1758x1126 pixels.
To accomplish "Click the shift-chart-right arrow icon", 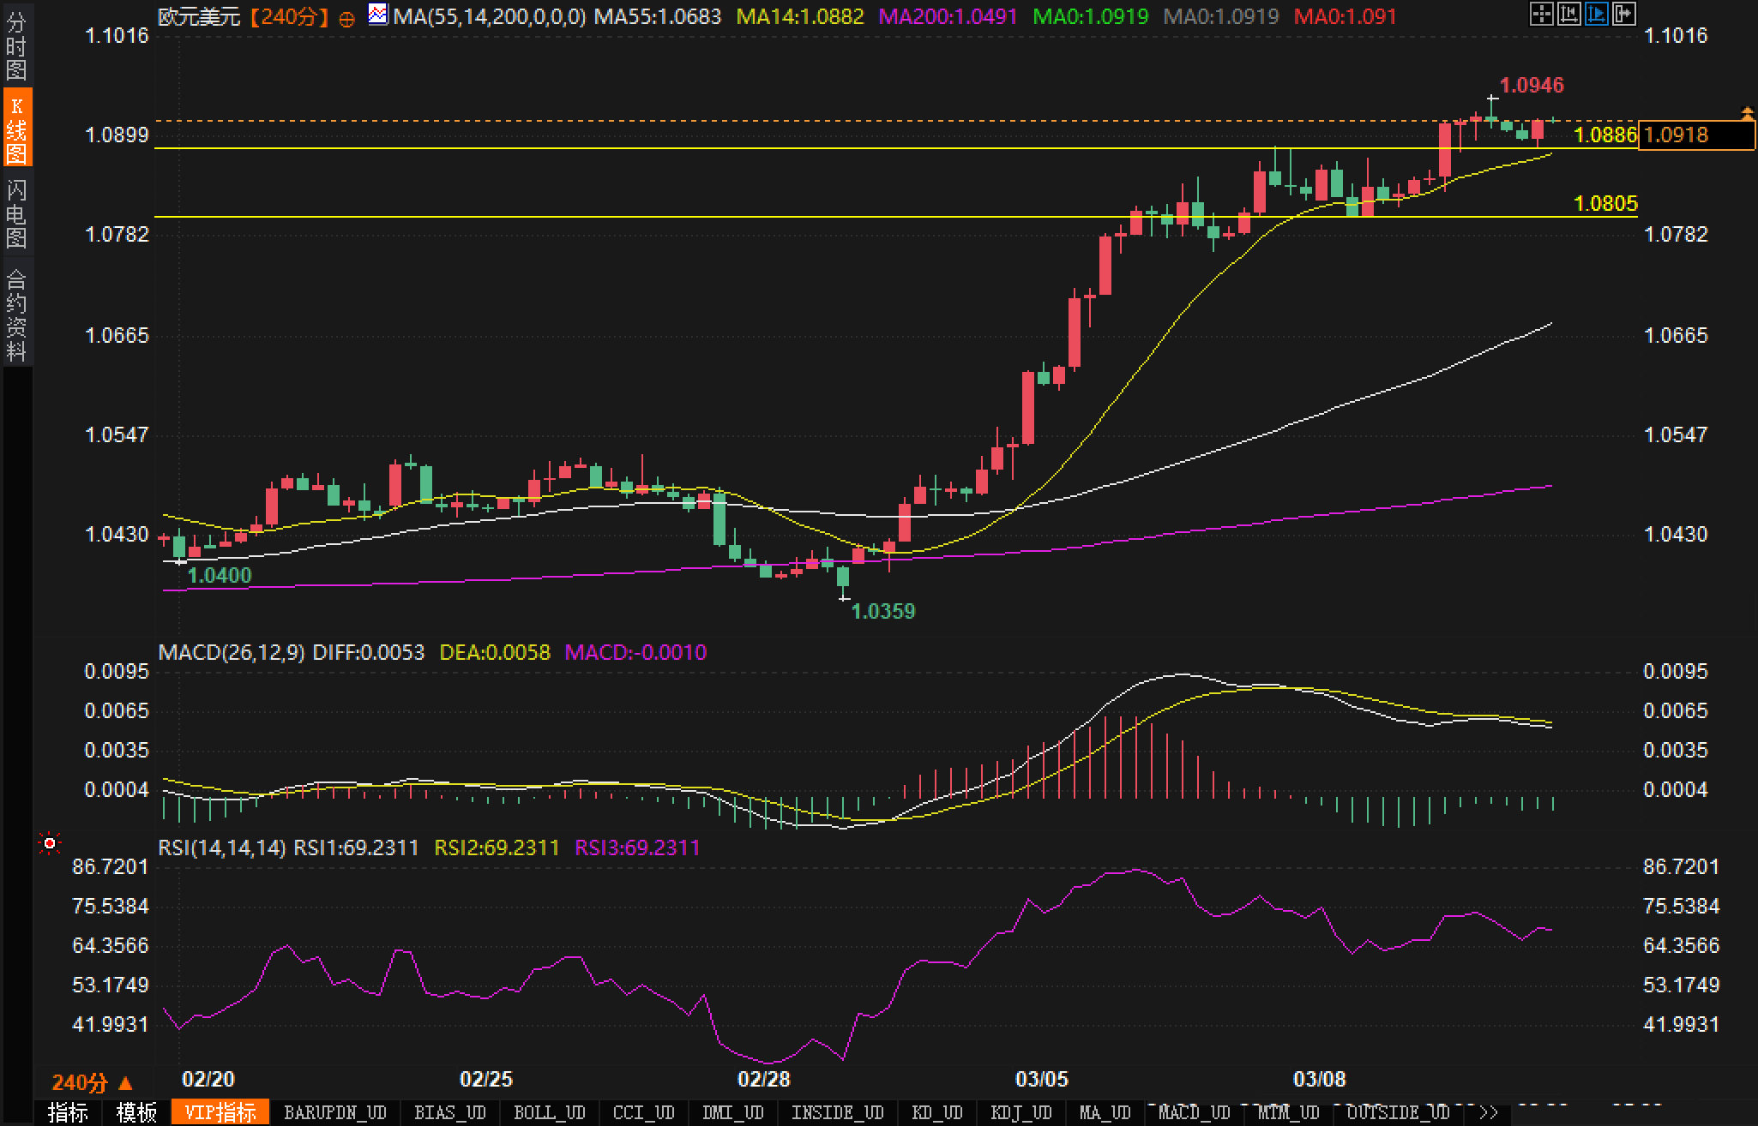I will [1624, 14].
